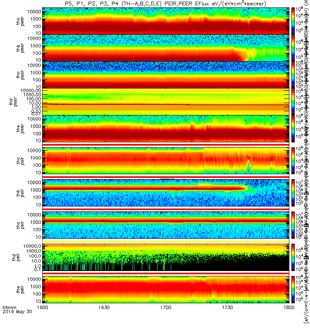Click the color bar beside thc peer panel
Viewport: 310px width, 331px height.
293,75
